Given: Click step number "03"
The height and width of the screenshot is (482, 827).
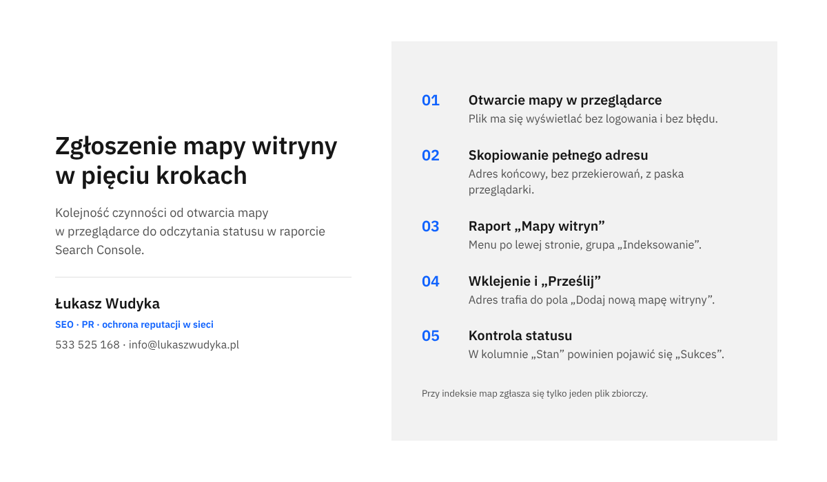Looking at the screenshot, I should coord(431,227).
